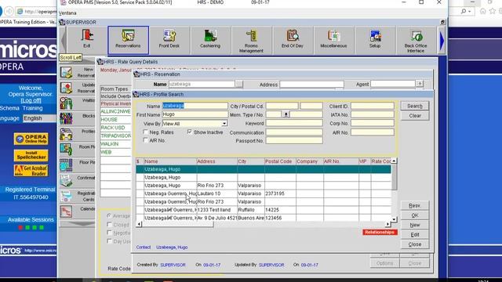The image size is (502, 282).
Task: Click the vertical scrollbar down arrow in results
Action: pos(394,219)
